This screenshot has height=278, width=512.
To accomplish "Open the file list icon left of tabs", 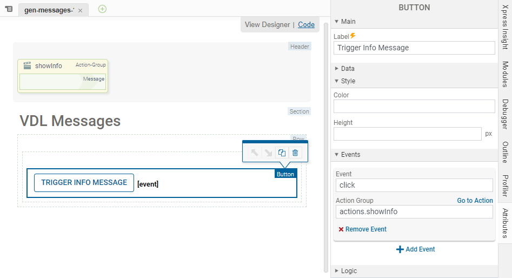I will pyautogui.click(x=9, y=9).
